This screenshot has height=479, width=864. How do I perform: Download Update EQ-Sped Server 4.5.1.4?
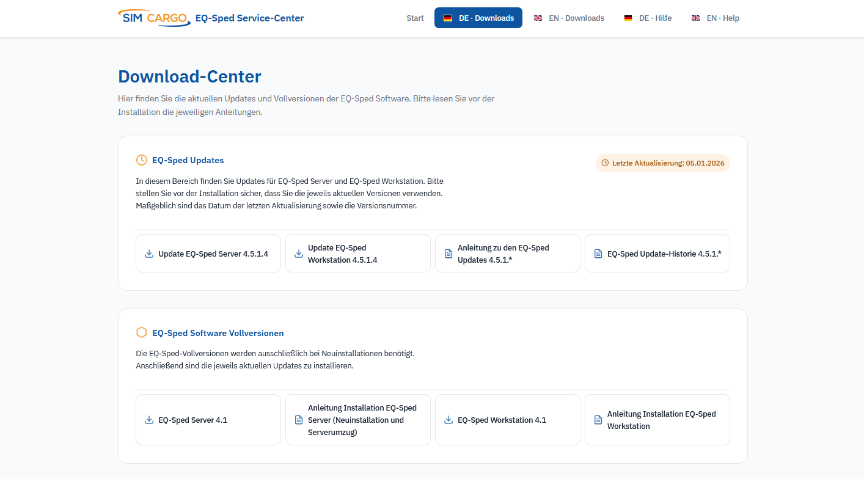pyautogui.click(x=208, y=253)
